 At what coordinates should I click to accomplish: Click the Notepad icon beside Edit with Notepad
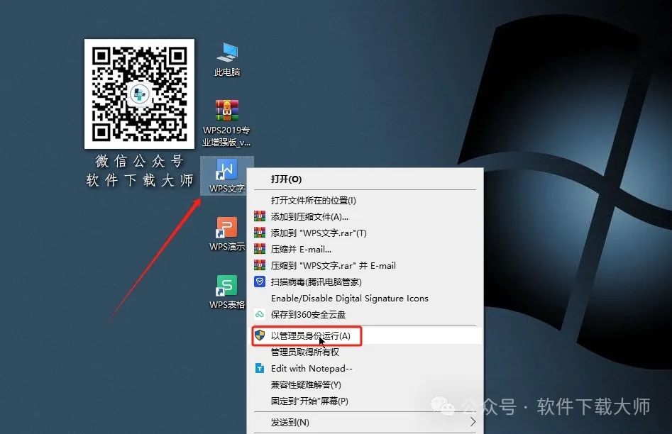[260, 368]
